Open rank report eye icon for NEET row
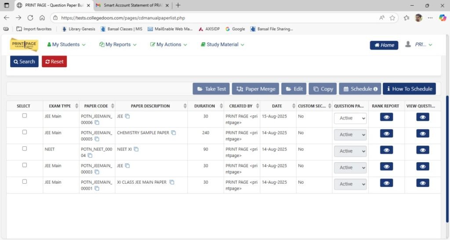 [x=386, y=150]
